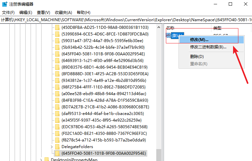Choose 修改二进制数据(B)... in context menu
This screenshot has width=252, height=161.
(208, 47)
